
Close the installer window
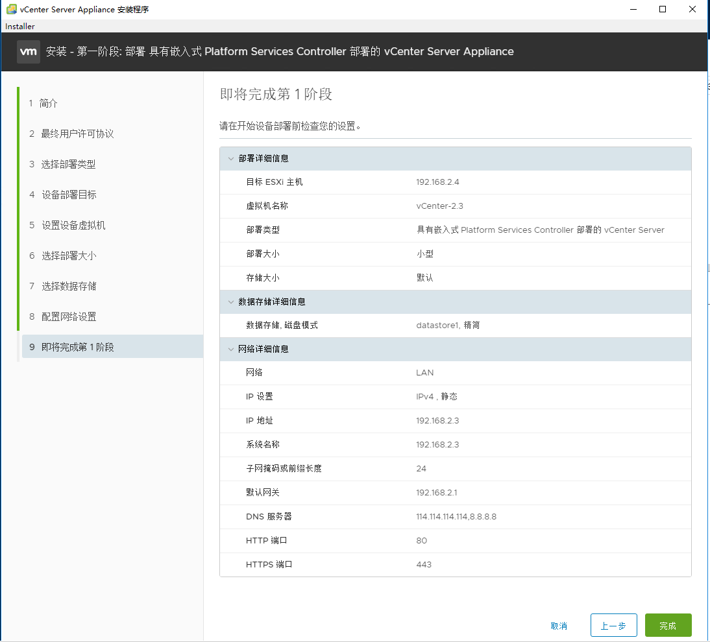[x=692, y=9]
